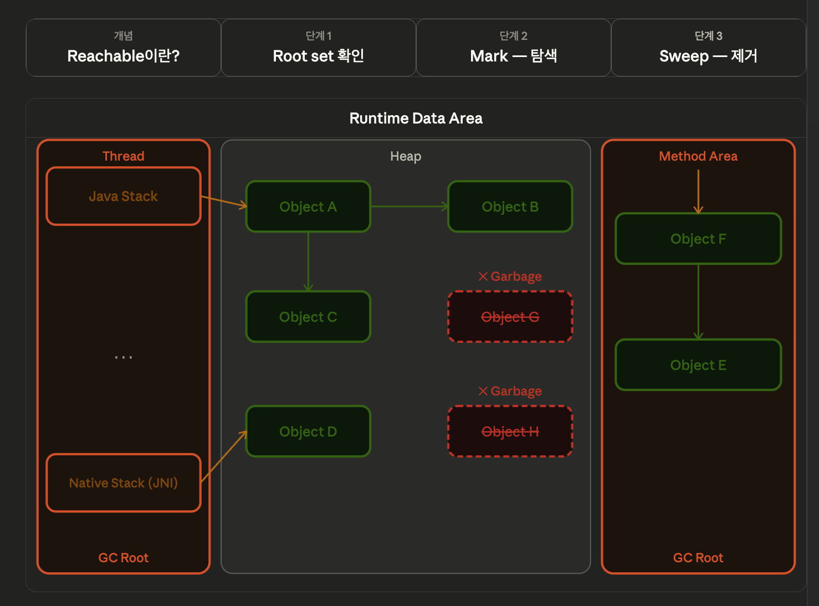Image resolution: width=819 pixels, height=606 pixels.
Task: Click the Heap section label
Action: 406,157
